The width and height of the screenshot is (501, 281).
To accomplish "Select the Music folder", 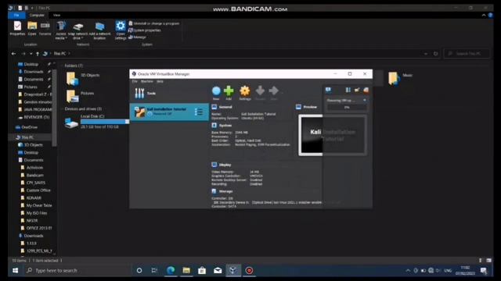I will (400, 78).
